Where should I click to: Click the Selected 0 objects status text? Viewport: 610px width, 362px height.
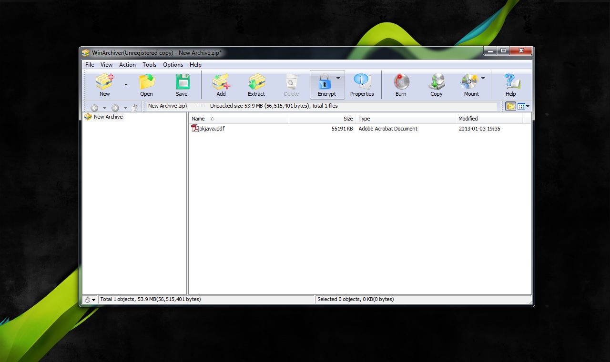point(356,299)
